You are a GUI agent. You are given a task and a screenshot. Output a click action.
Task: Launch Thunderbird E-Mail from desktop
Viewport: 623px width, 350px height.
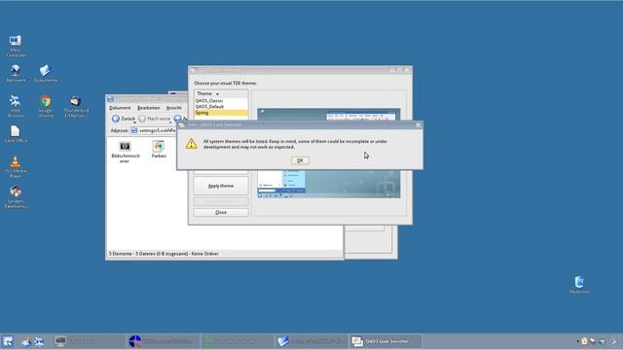76,106
